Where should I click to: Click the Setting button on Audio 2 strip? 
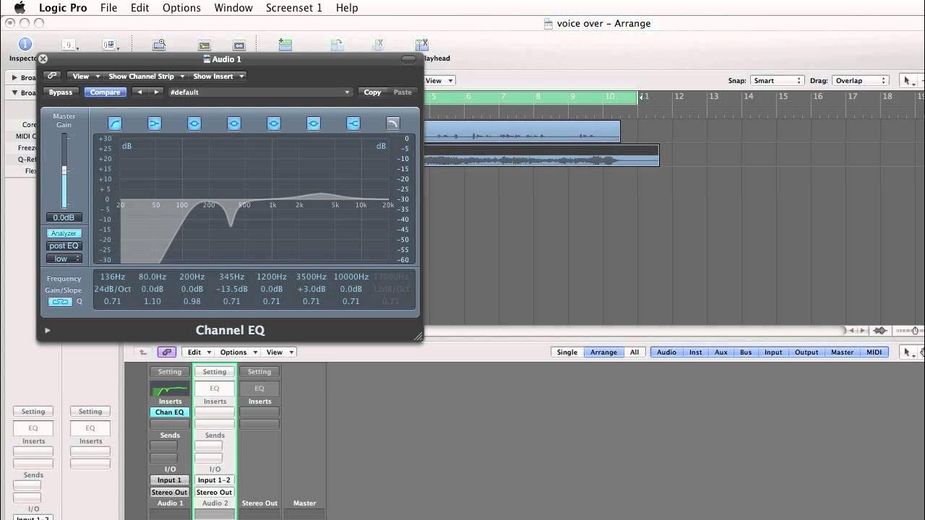click(215, 372)
